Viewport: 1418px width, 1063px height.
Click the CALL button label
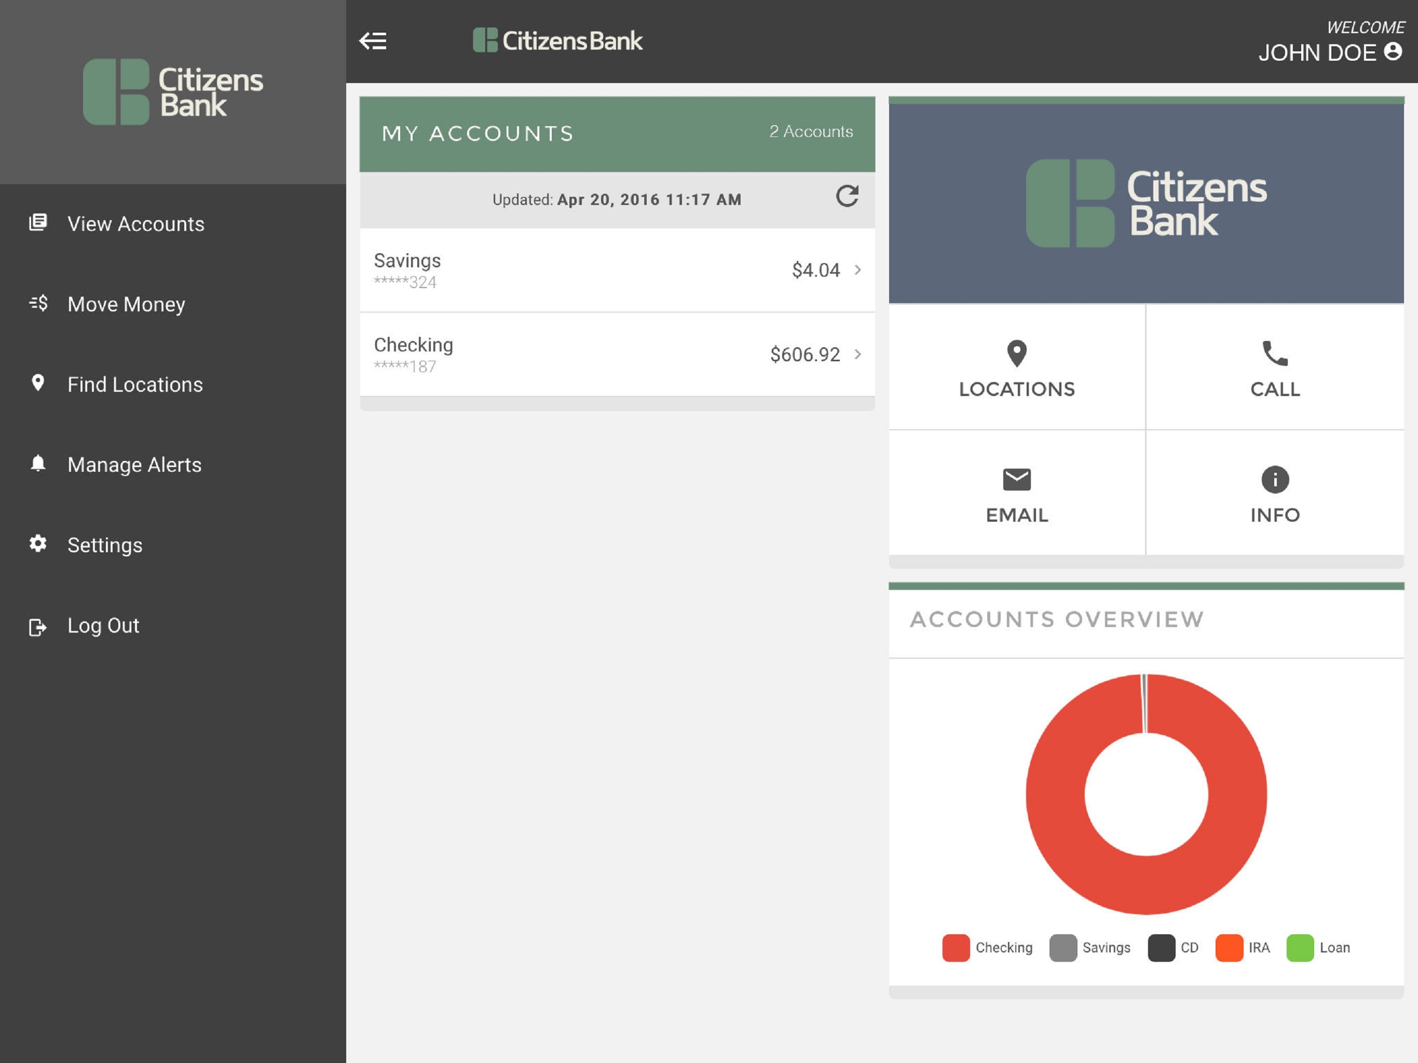click(1274, 389)
